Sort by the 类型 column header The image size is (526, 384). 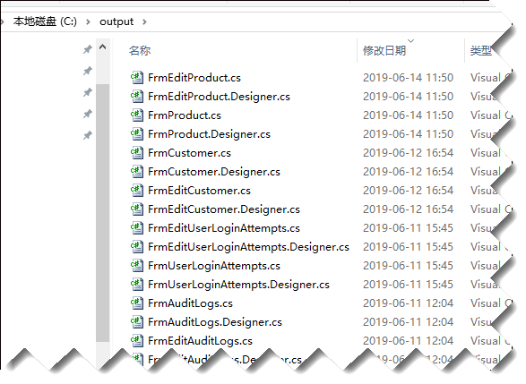(481, 51)
